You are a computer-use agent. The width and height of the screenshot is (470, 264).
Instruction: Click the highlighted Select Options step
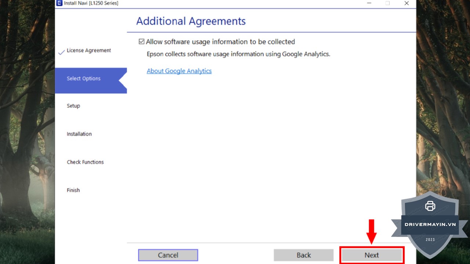coord(84,78)
